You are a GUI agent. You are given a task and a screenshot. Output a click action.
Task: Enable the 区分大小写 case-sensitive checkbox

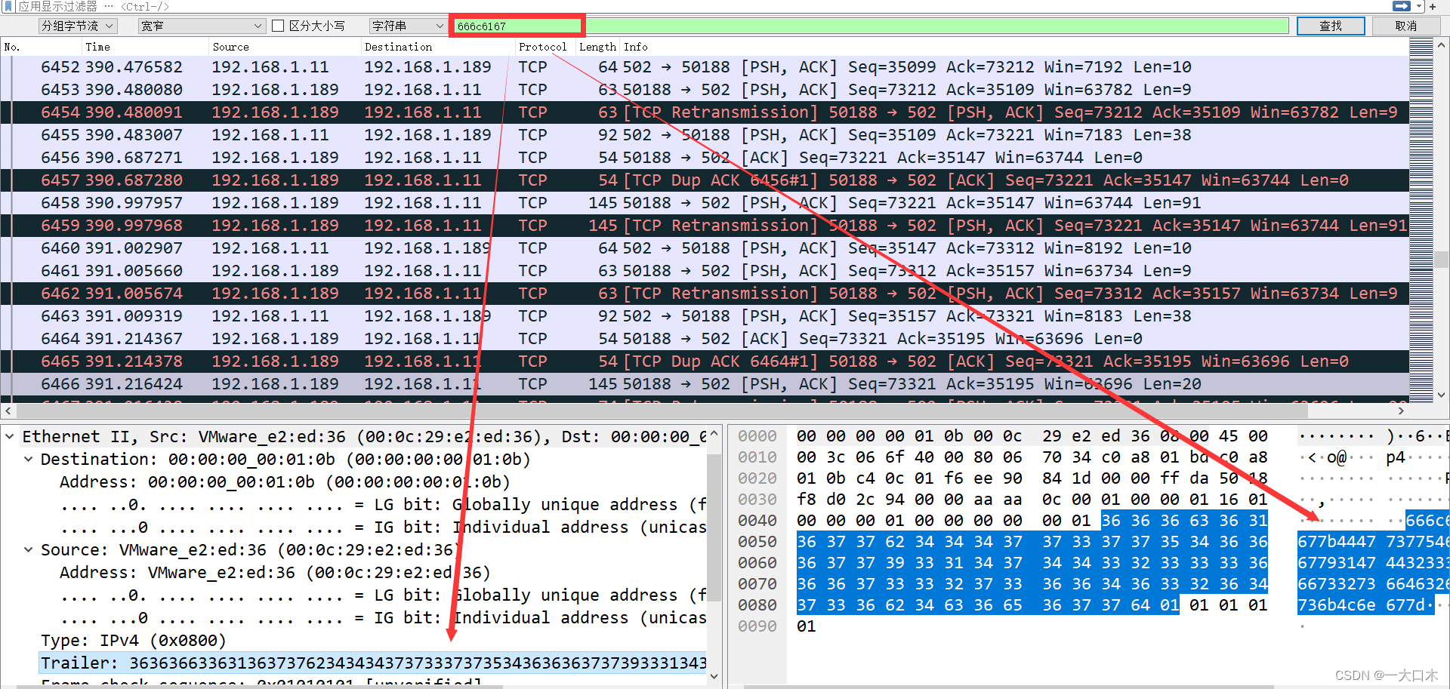click(x=279, y=25)
